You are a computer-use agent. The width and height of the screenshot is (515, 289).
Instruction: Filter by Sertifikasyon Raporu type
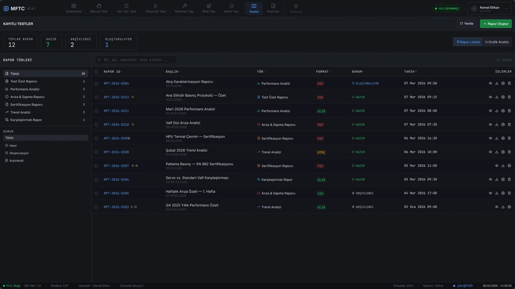point(45,104)
